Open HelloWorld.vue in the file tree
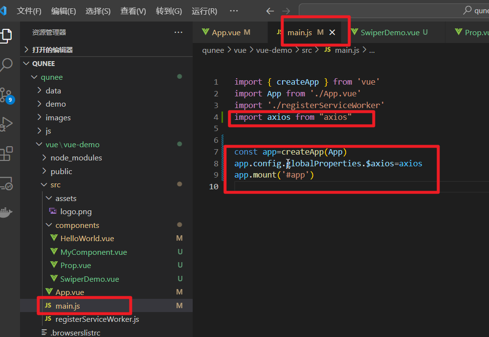489x337 pixels. click(87, 239)
